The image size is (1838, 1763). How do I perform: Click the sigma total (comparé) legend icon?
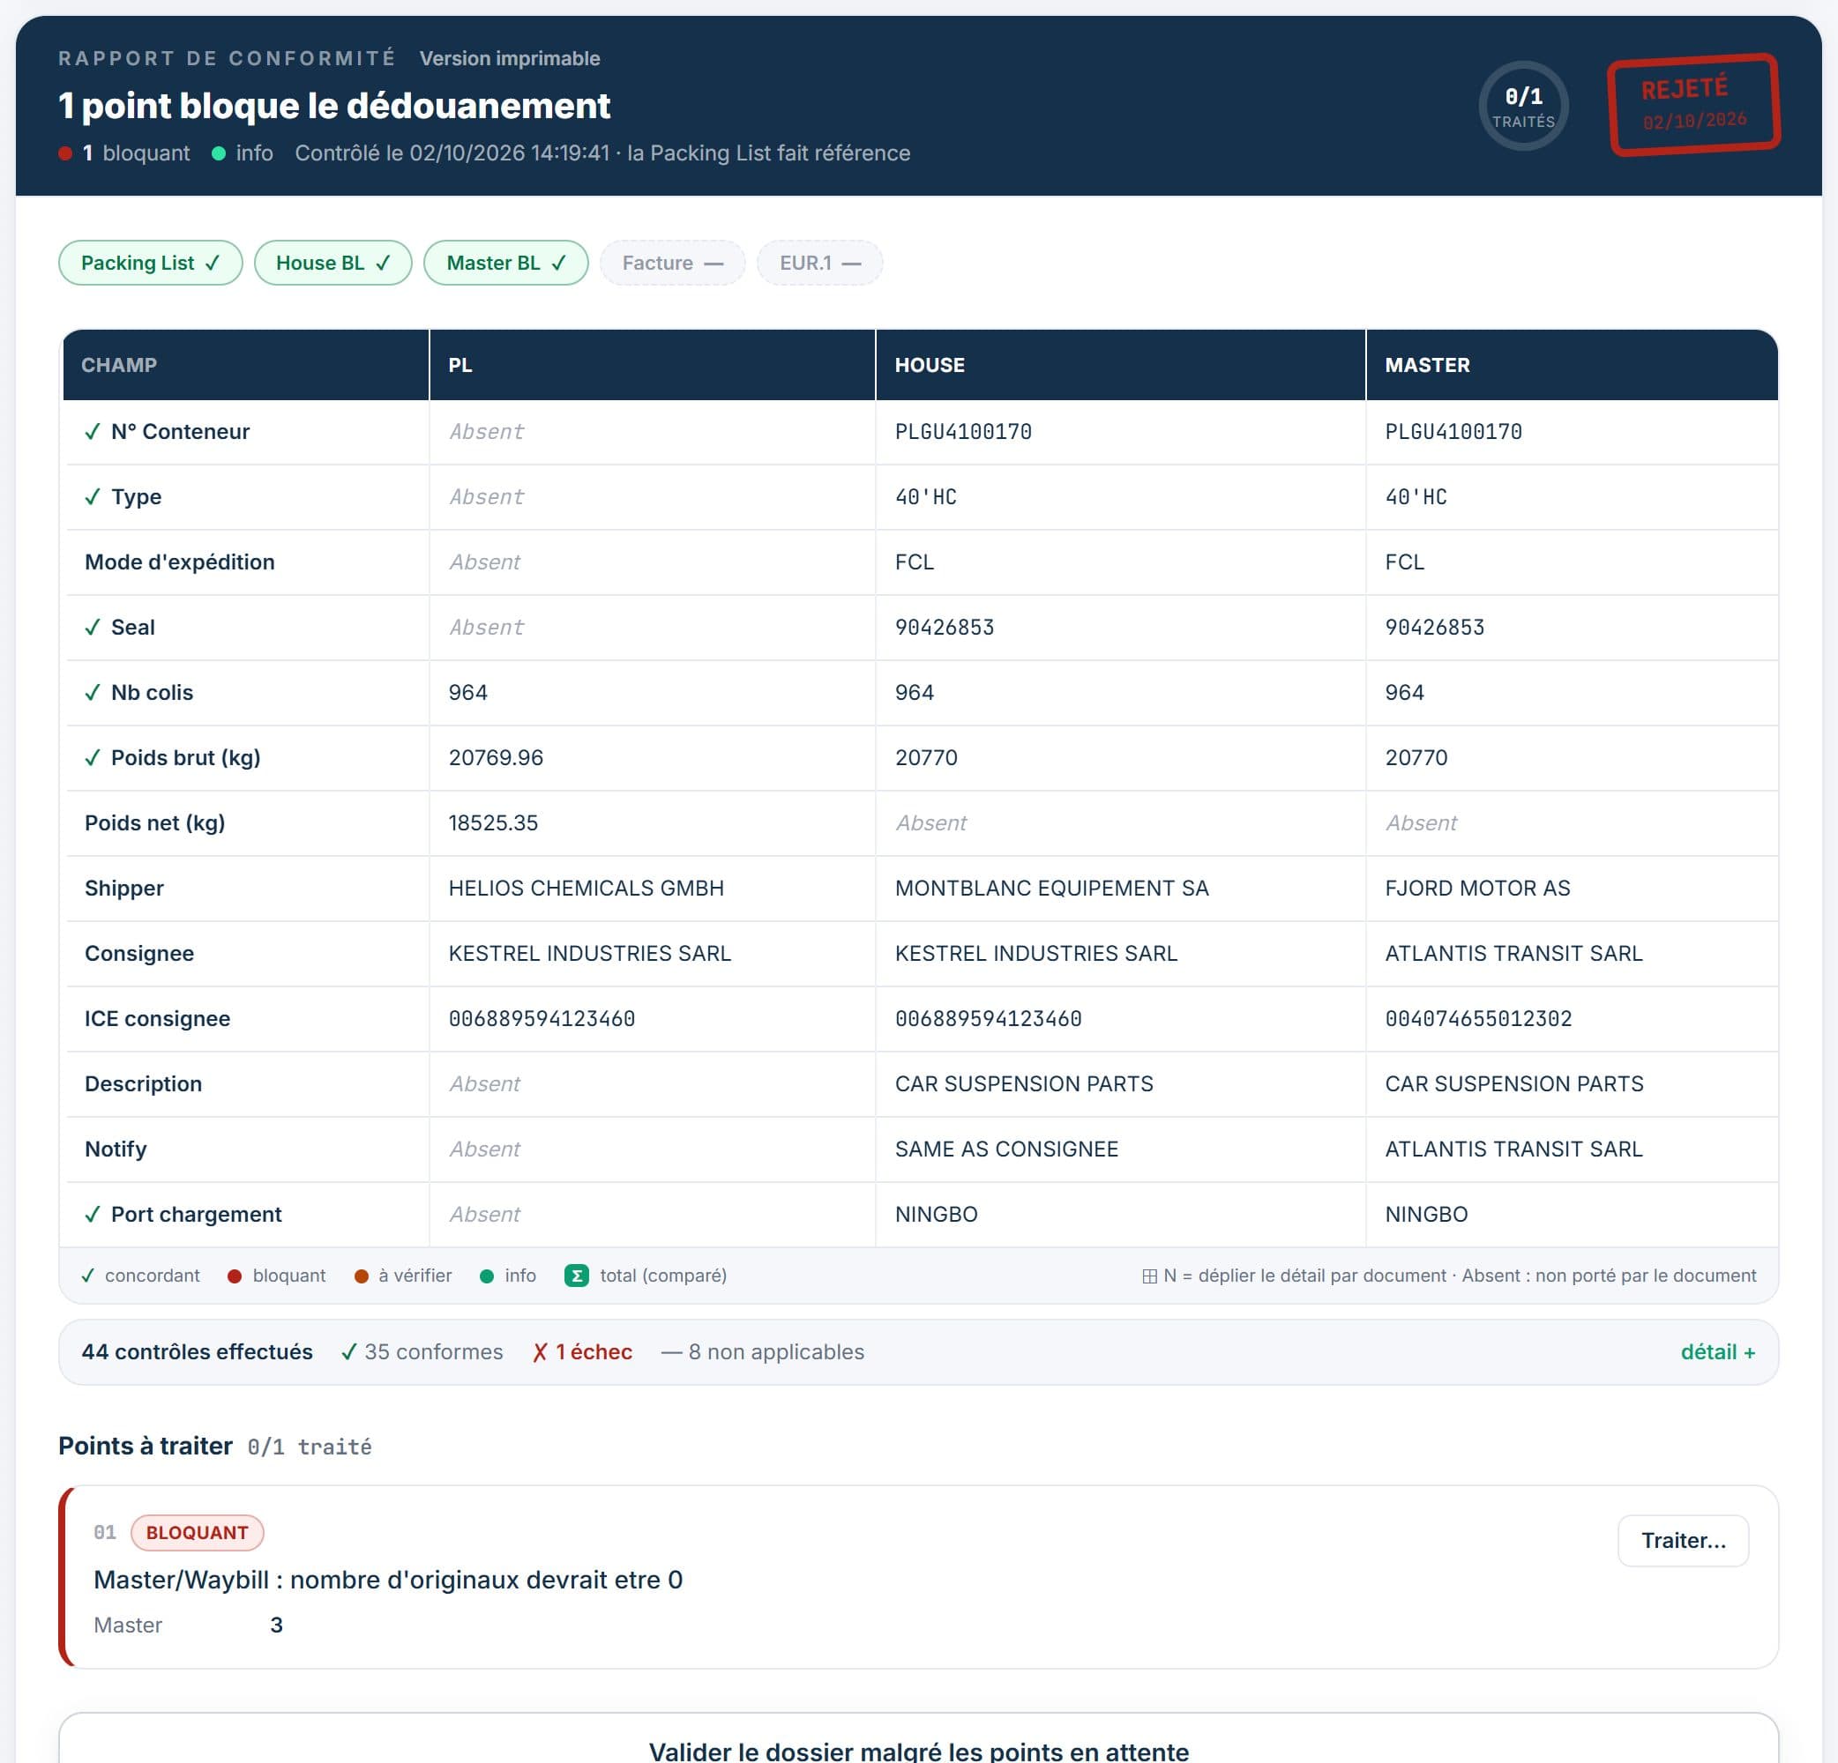click(x=577, y=1276)
